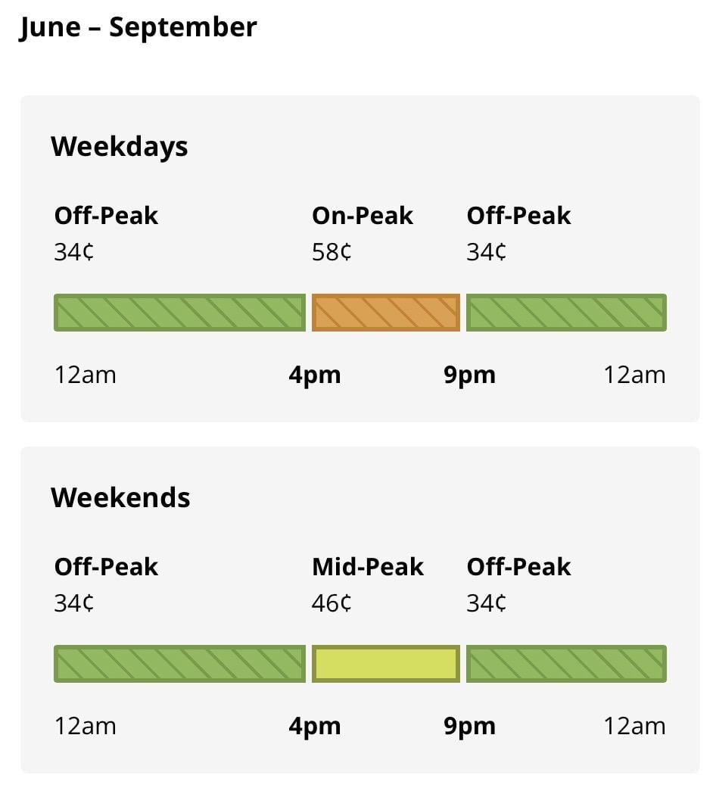
Task: Click the weekday 9pm time marker
Action: pos(470,375)
